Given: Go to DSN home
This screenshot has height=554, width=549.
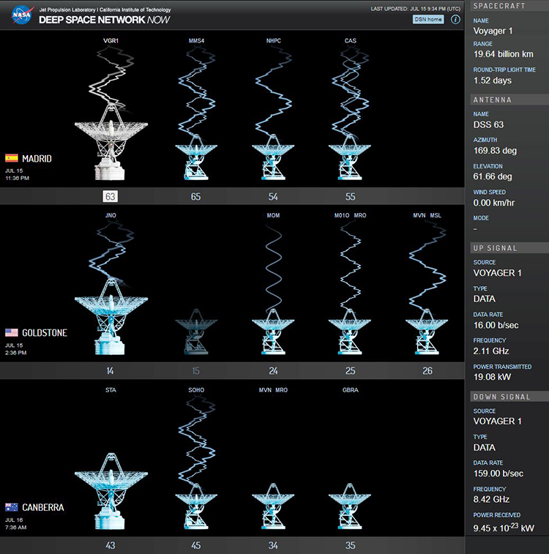Looking at the screenshot, I should (x=428, y=20).
